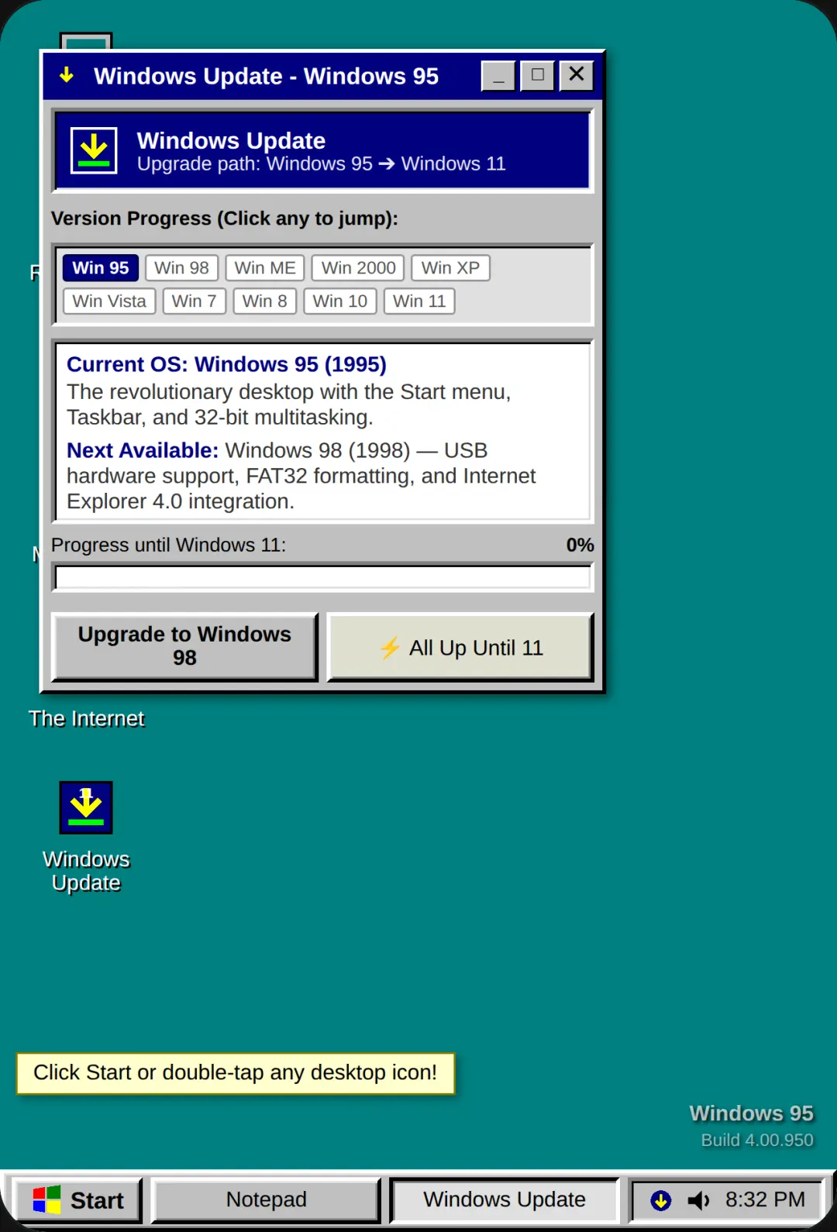837x1232 pixels.
Task: Click the Current OS: Windows 95 (1995) heading
Action: tap(226, 364)
